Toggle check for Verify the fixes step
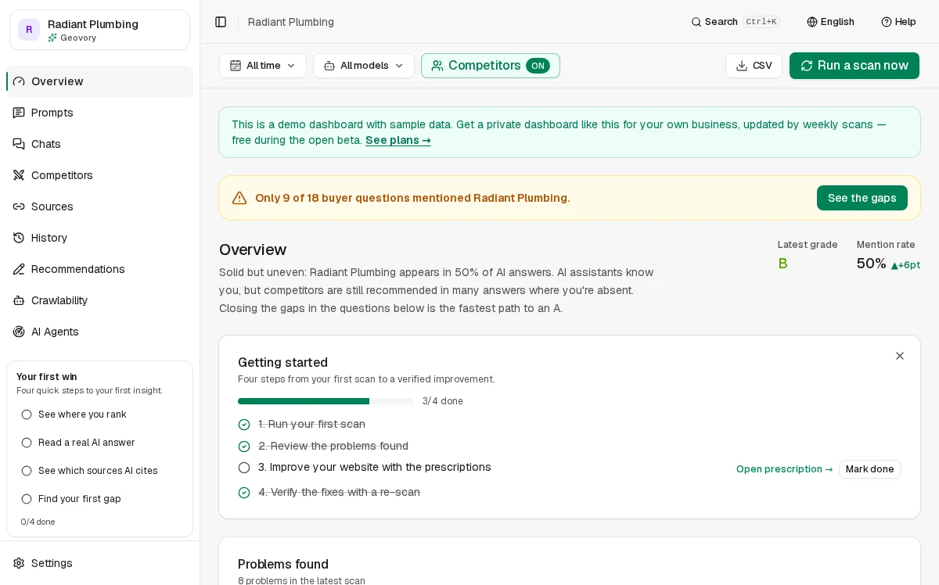The image size is (939, 585). pos(244,493)
